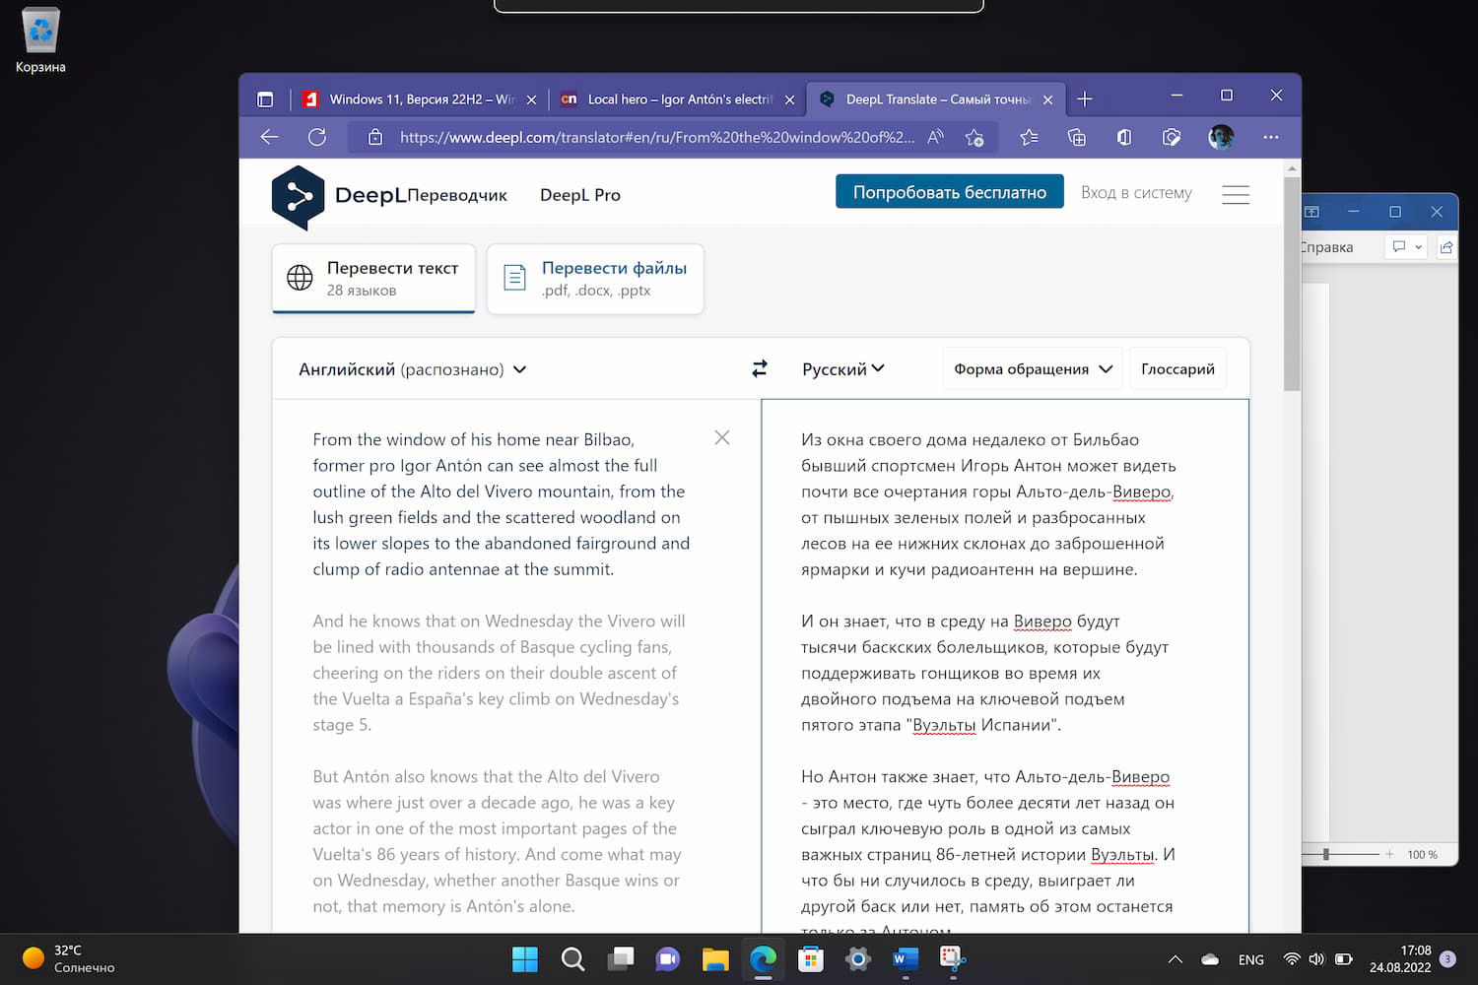The image size is (1478, 985).
Task: Open Edge tab actions menu
Action: [x=265, y=99]
